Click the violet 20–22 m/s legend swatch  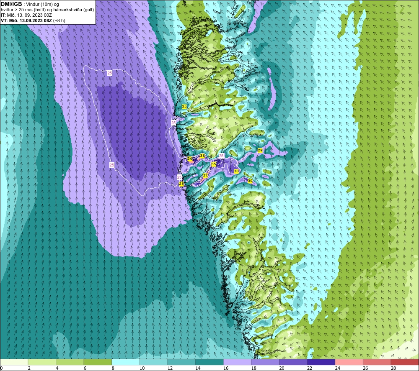point(293,362)
